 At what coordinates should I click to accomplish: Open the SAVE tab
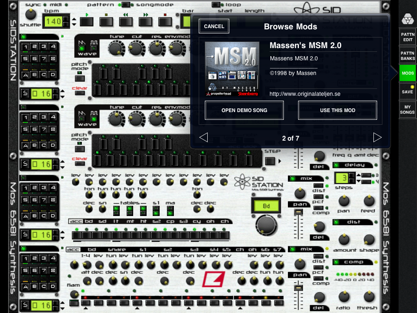coord(407,92)
